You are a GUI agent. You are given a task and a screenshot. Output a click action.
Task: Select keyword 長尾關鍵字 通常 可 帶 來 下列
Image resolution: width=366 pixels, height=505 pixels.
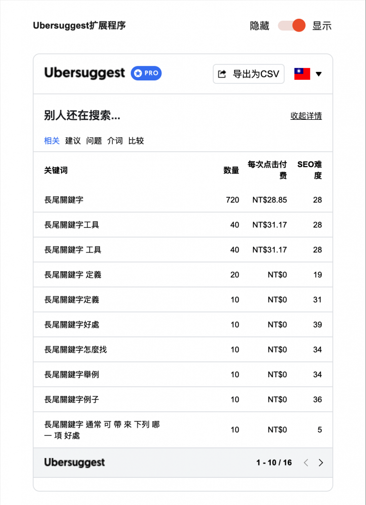pos(102,430)
